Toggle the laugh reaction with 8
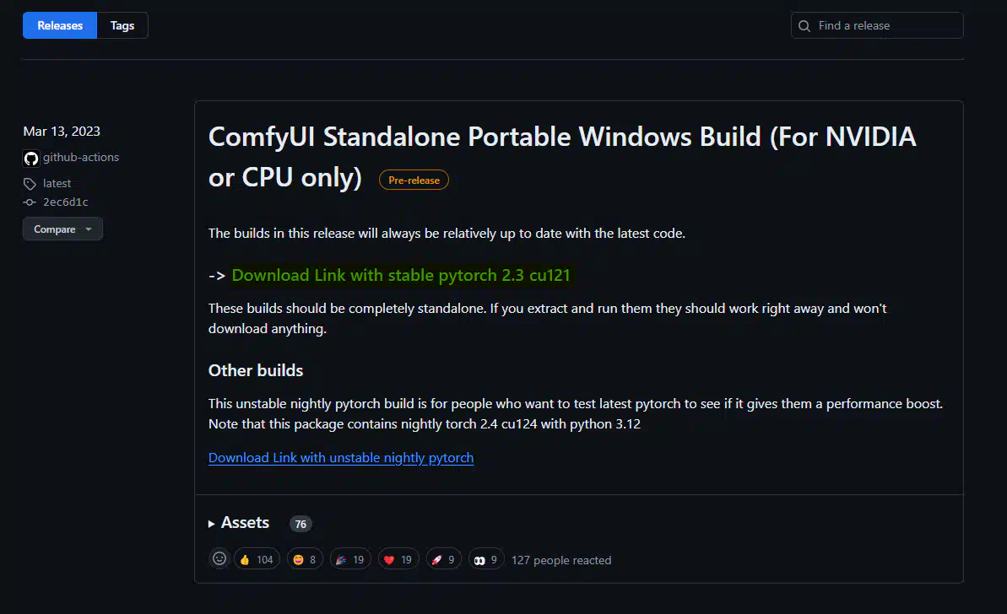Image resolution: width=1007 pixels, height=614 pixels. pos(305,559)
